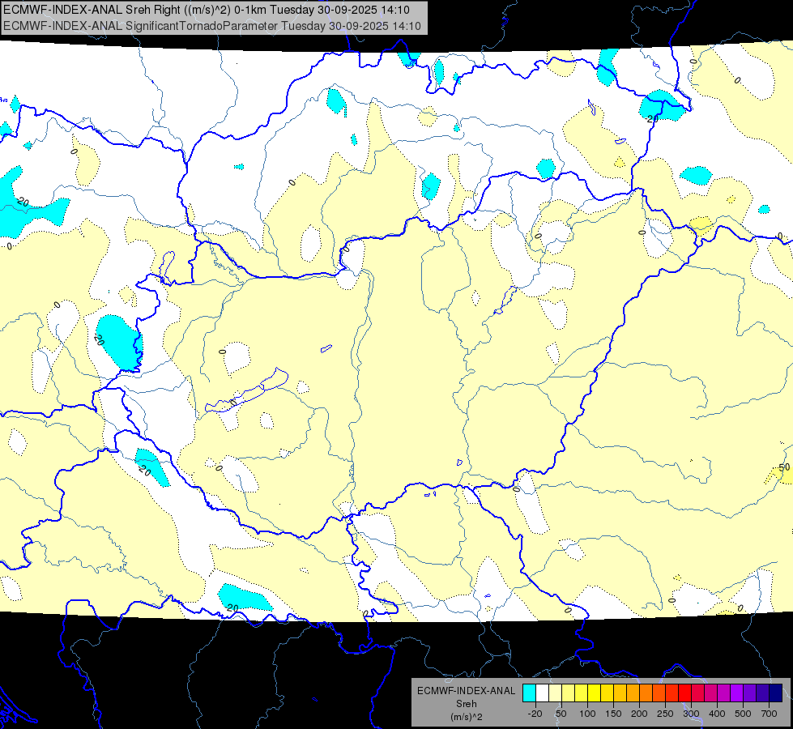793x729 pixels.
Task: Click the legend tick value 400
Action: (717, 714)
